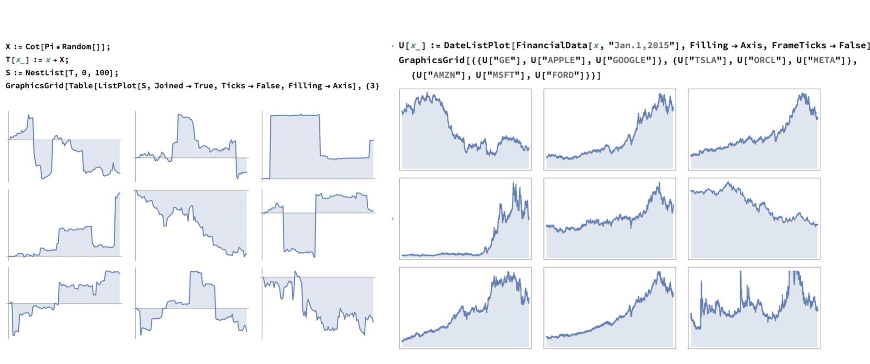Click the T[x_] := x + X definition

coord(37,60)
